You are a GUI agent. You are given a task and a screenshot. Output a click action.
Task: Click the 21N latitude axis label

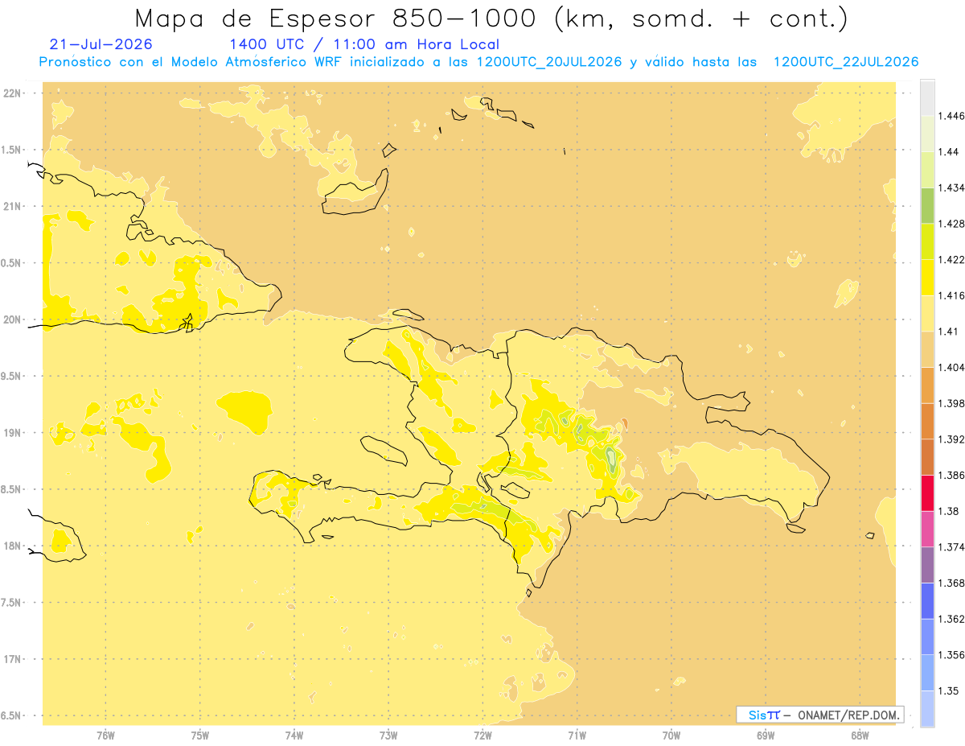pos(14,206)
